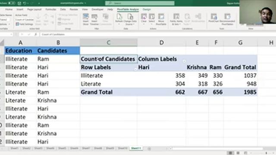This screenshot has height=155, width=276.
Task: Toggle the AutoSave switch
Action: tap(12, 3)
